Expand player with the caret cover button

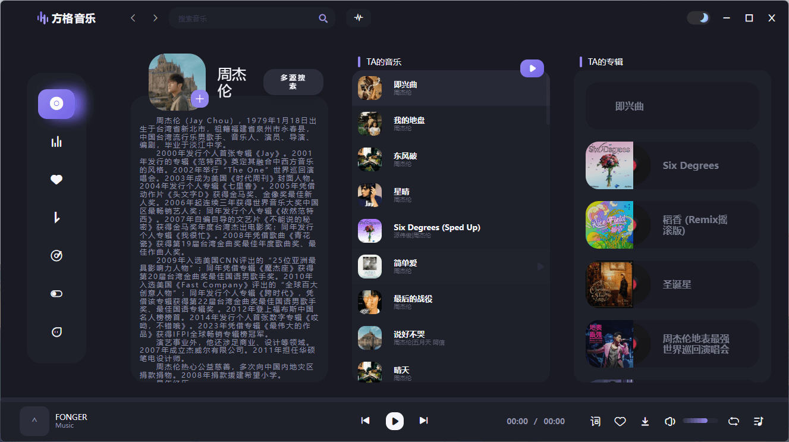pos(34,421)
